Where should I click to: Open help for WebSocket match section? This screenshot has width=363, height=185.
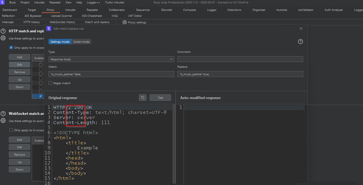click(x=3, y=114)
